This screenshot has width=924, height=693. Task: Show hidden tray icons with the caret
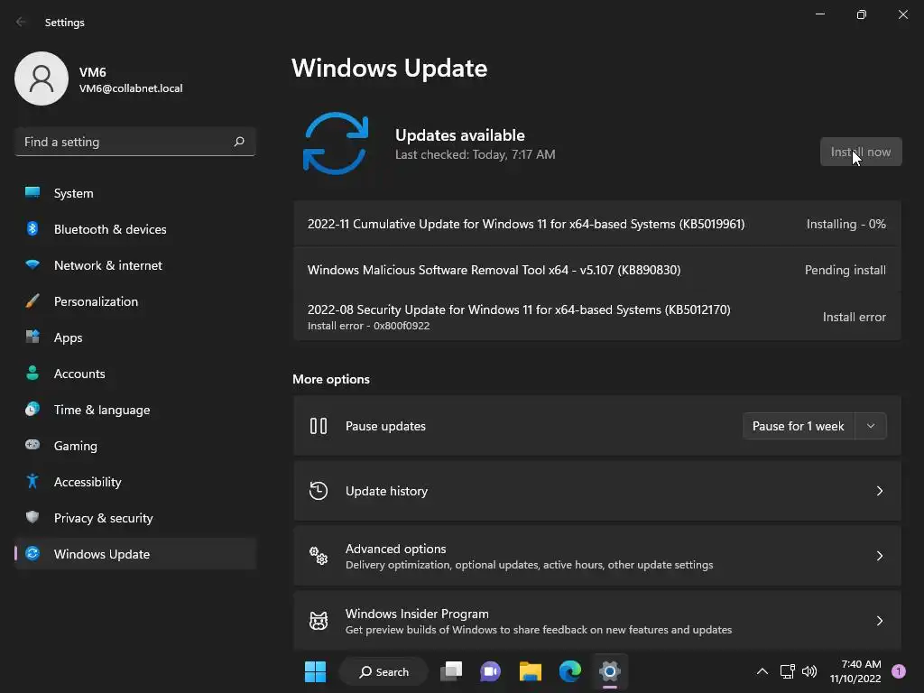point(762,671)
